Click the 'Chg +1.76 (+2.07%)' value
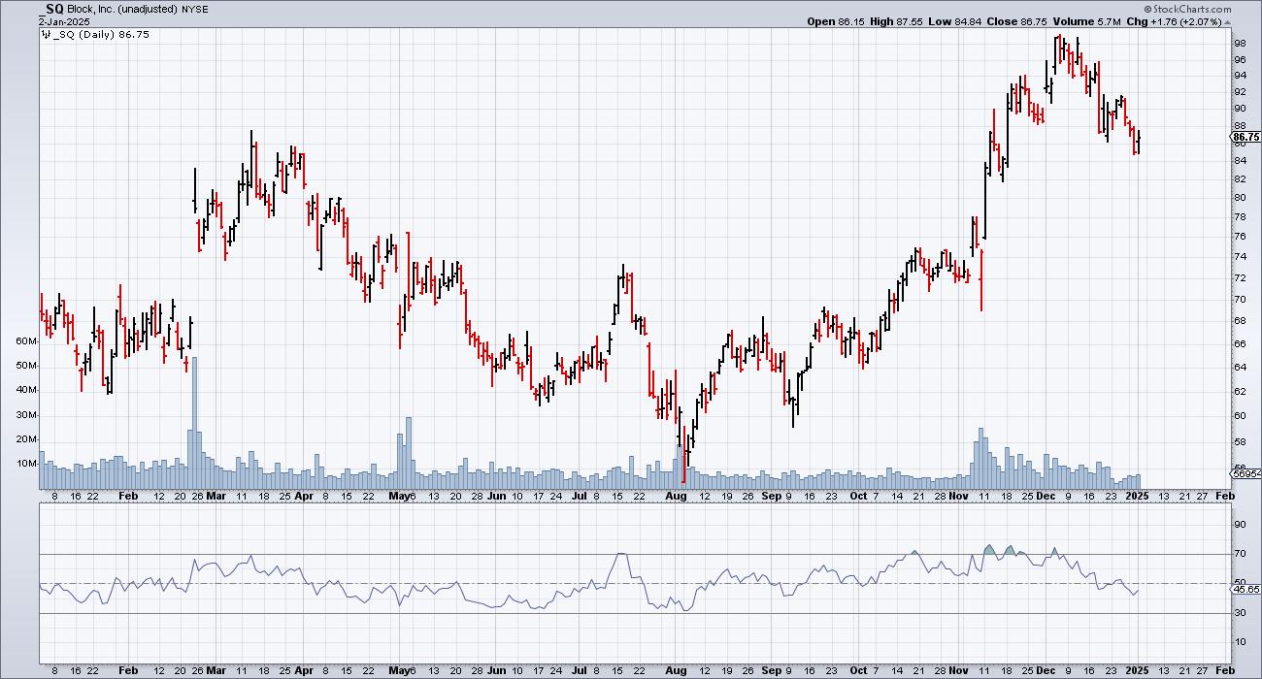The width and height of the screenshot is (1262, 679). click(1175, 21)
